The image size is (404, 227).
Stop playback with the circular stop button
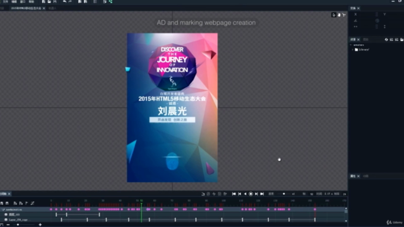(x=251, y=194)
